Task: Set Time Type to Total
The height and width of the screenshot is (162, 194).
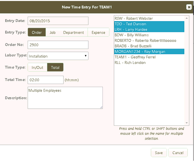Action: 55,68
